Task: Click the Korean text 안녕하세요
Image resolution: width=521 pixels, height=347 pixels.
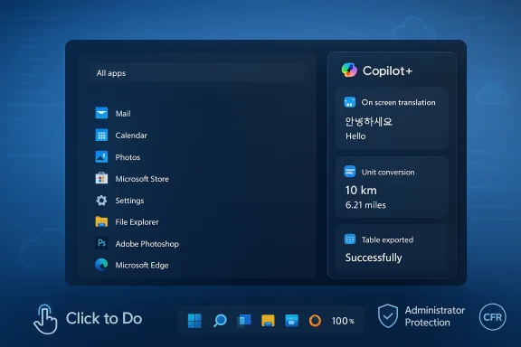Action: [x=368, y=121]
